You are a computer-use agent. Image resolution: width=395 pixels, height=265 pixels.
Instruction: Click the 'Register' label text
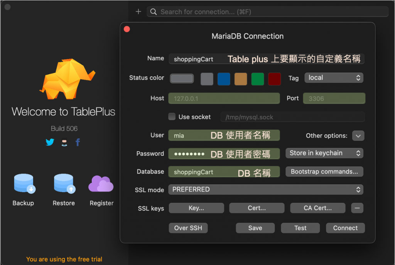click(x=101, y=203)
